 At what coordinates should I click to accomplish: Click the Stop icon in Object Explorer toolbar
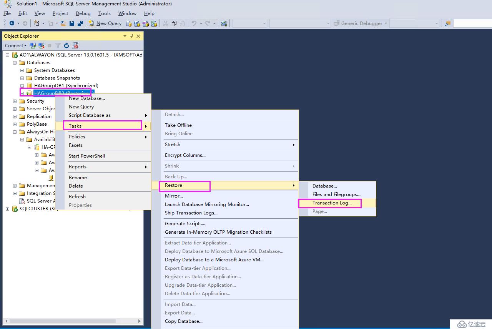[50, 45]
